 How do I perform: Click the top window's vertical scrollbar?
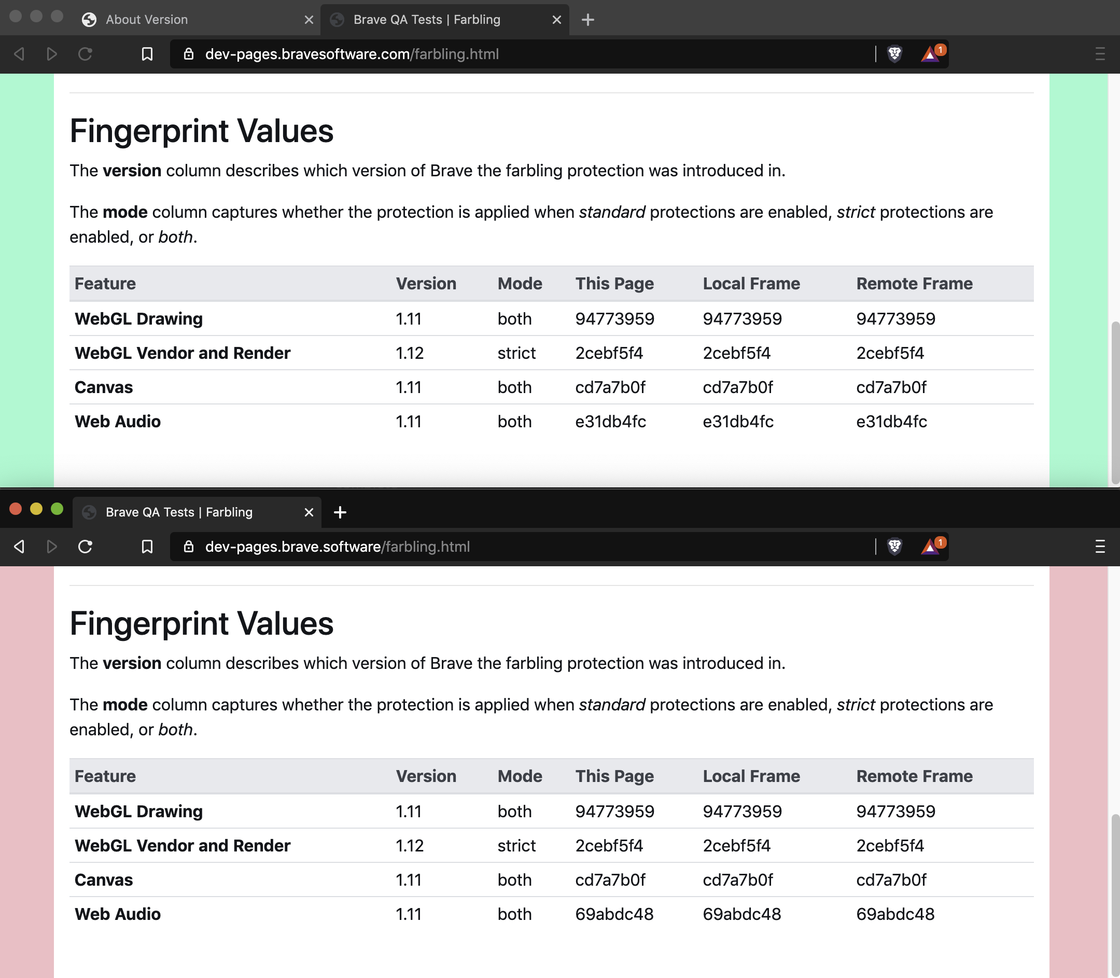(x=1115, y=403)
